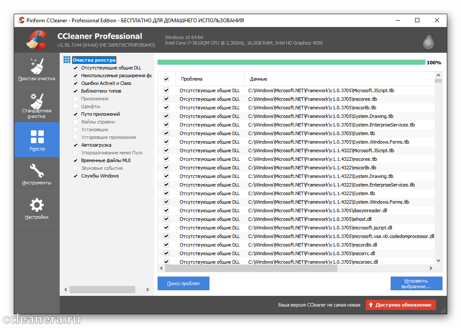Toggle Автозагрузка checkbox
461x328 pixels.
coord(76,145)
